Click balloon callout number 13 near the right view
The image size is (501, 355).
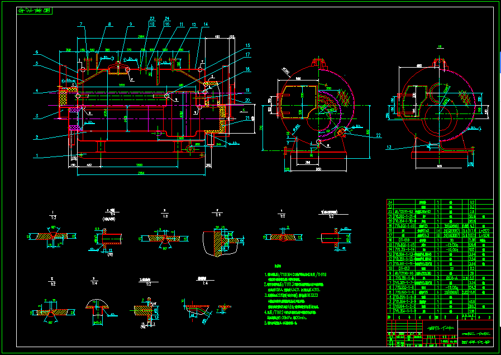point(389,146)
